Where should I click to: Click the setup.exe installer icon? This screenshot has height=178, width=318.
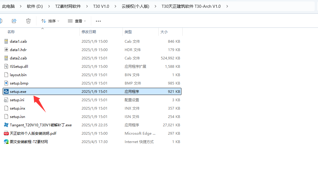coord(6,91)
